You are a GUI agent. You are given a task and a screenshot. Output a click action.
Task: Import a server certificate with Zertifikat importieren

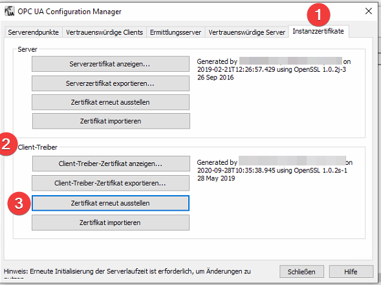coord(111,121)
